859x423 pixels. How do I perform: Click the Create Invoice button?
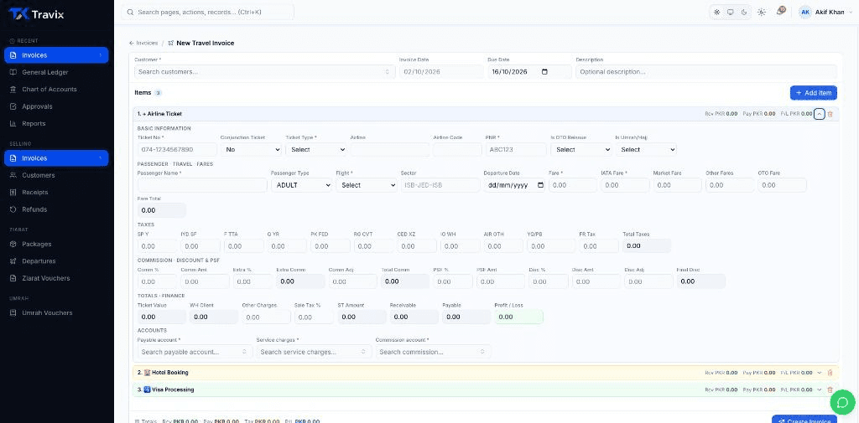(804, 419)
